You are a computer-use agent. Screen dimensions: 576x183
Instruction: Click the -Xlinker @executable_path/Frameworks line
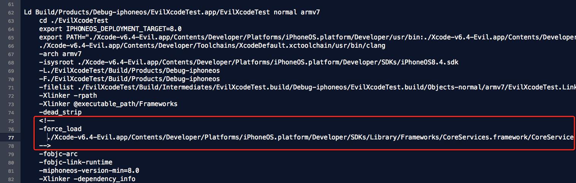[108, 104]
